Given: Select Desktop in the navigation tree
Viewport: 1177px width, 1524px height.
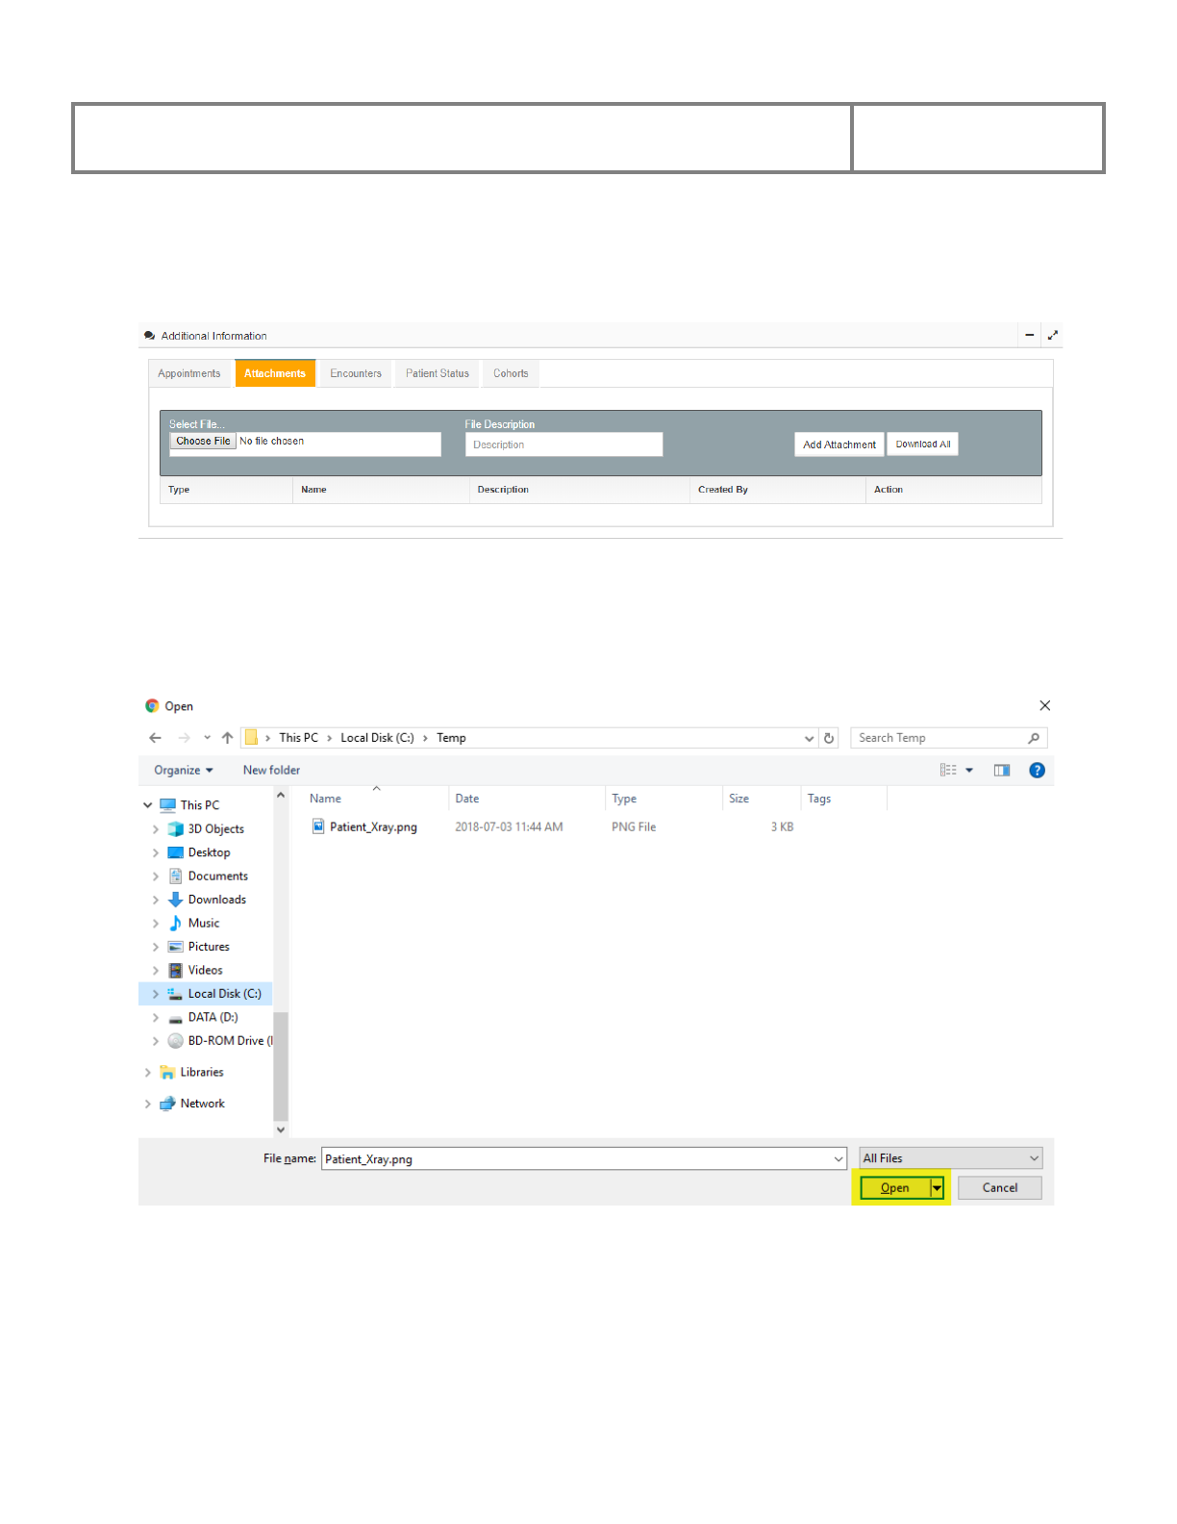Looking at the screenshot, I should [209, 852].
